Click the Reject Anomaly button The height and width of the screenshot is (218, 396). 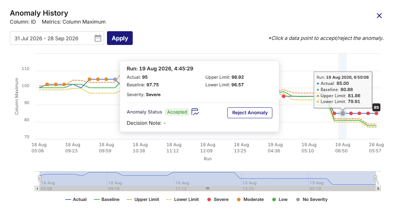pyautogui.click(x=250, y=113)
